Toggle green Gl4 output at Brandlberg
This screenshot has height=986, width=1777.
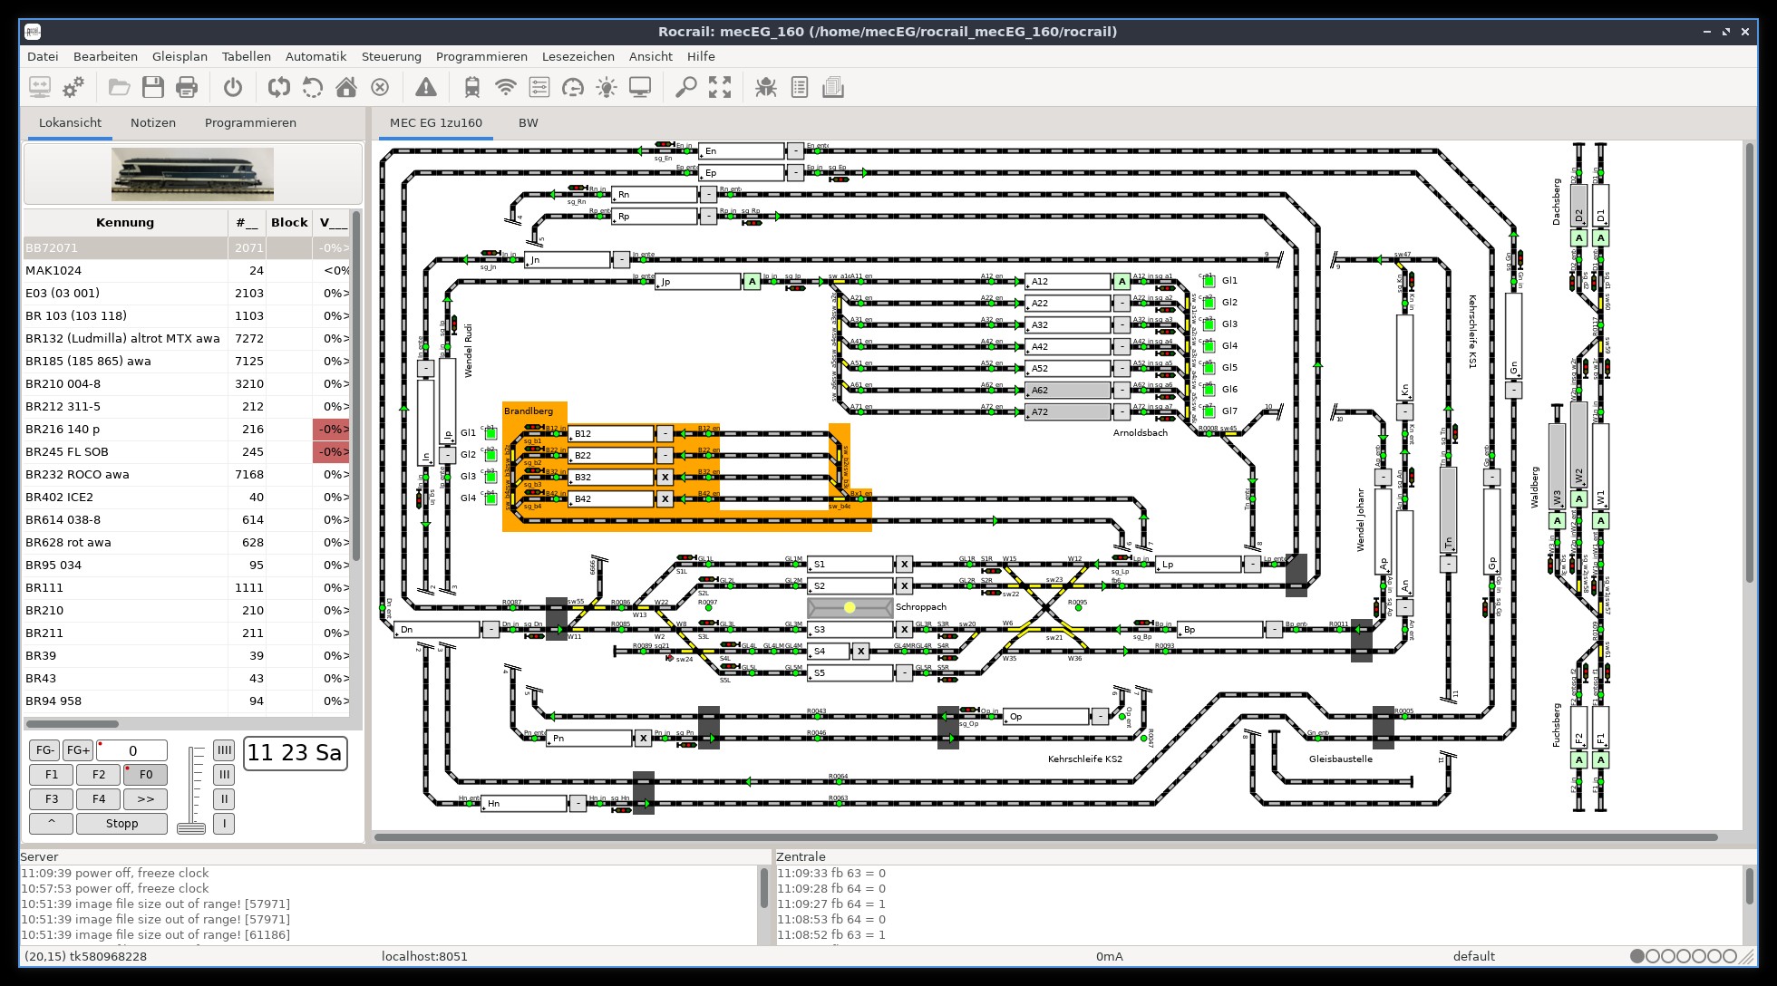(x=490, y=498)
